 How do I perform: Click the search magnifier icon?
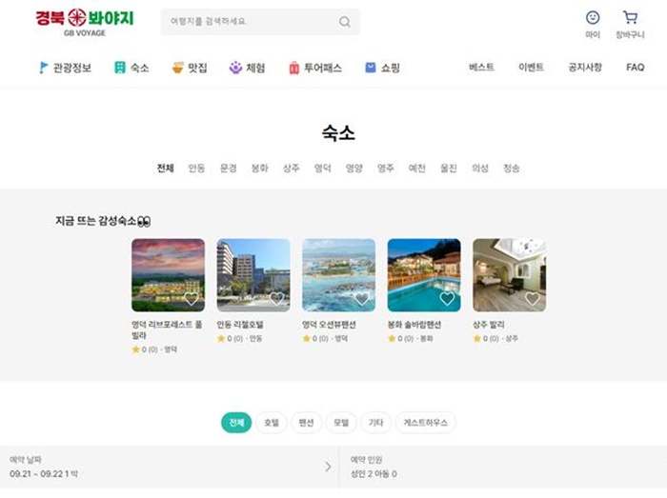344,22
